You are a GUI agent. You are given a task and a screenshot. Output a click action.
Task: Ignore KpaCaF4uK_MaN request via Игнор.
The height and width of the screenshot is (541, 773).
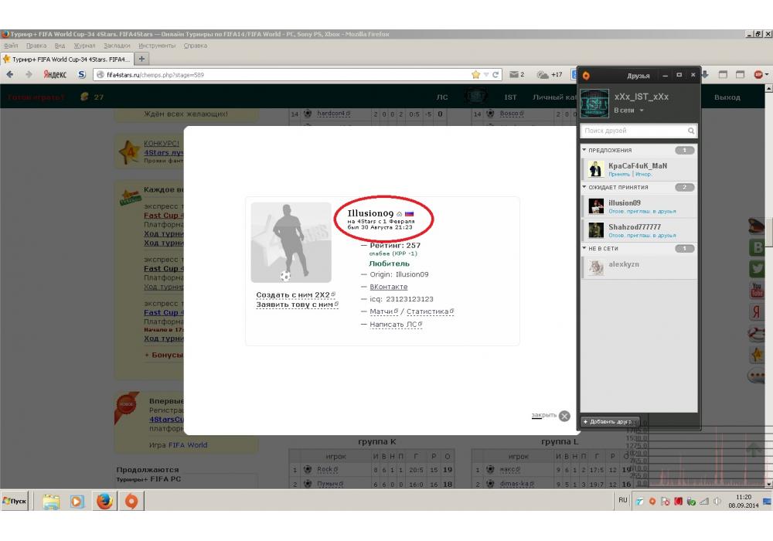click(643, 174)
